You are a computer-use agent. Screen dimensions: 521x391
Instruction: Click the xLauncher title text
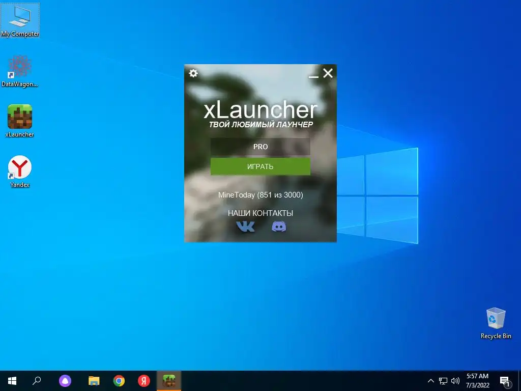click(x=260, y=110)
